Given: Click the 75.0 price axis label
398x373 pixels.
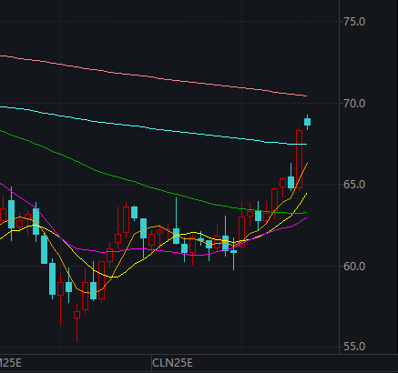Looking at the screenshot, I should click(354, 22).
